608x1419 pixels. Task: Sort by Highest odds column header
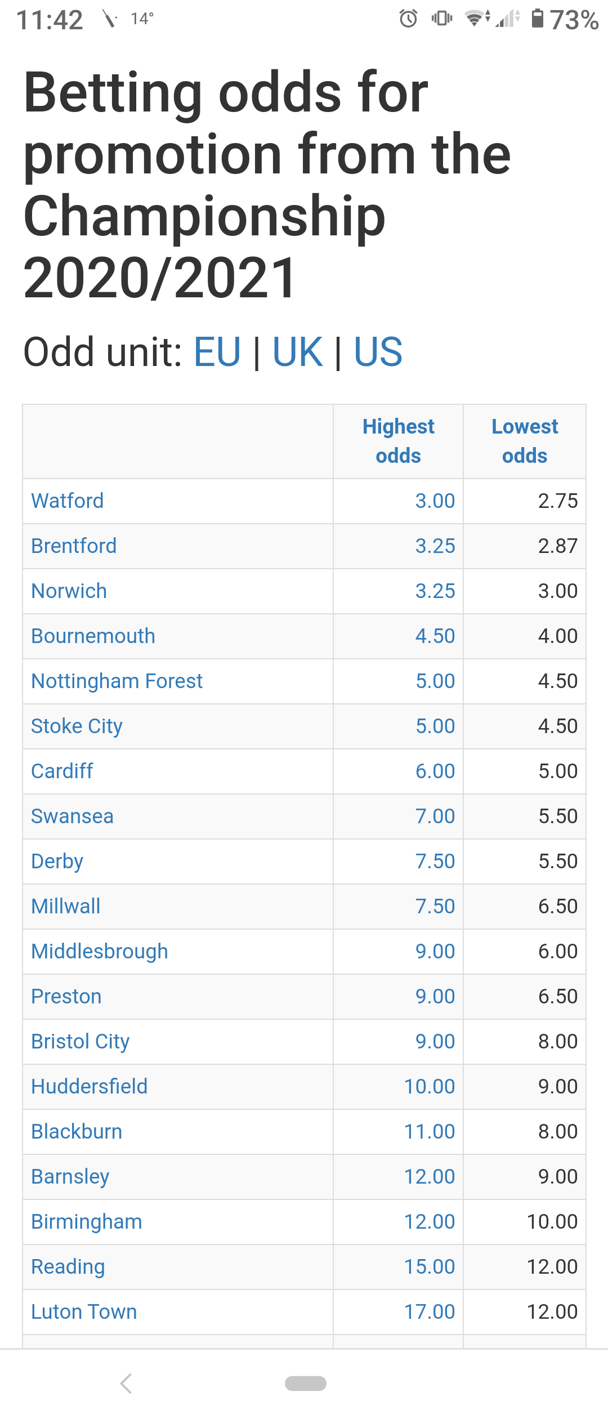coord(398,441)
